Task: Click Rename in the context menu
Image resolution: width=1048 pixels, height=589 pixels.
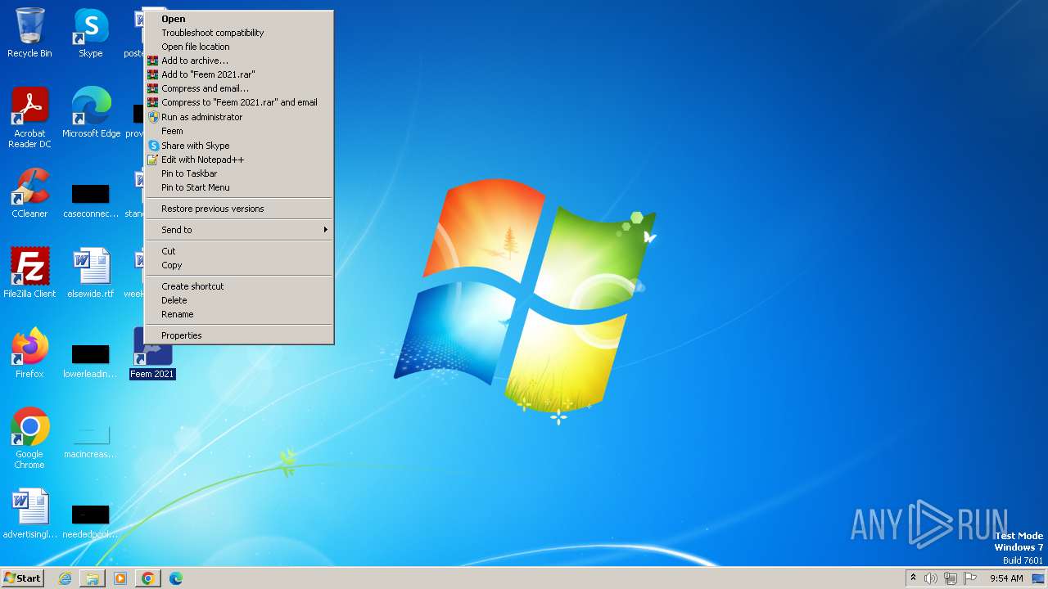Action: pos(239,314)
